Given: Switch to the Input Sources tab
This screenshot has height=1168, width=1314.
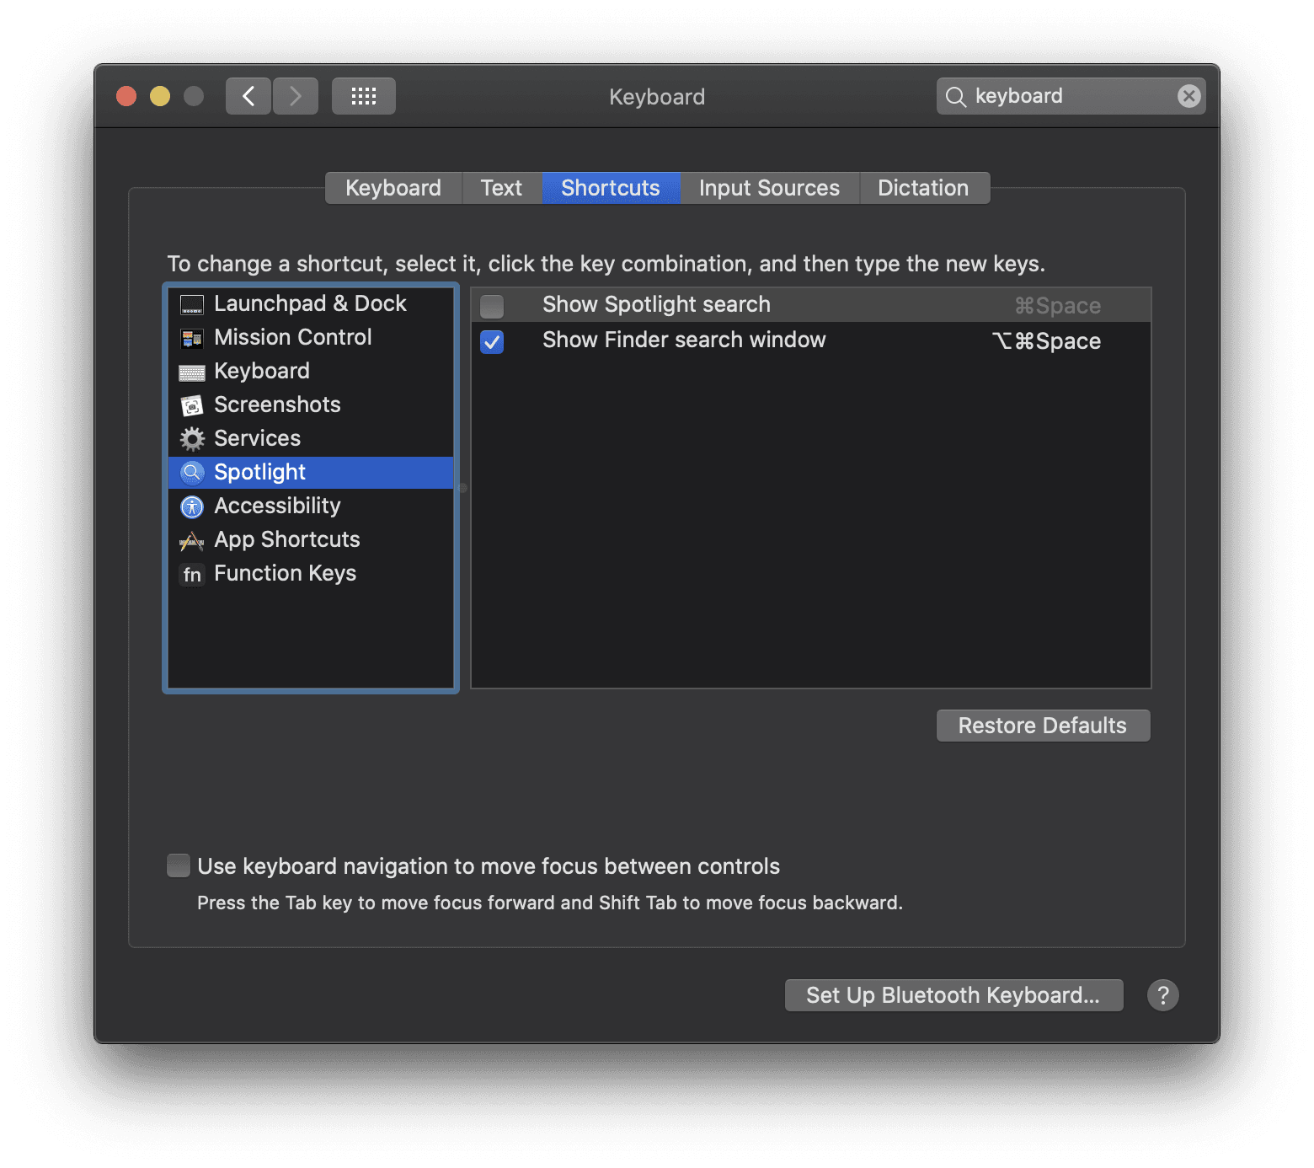Looking at the screenshot, I should (x=768, y=188).
